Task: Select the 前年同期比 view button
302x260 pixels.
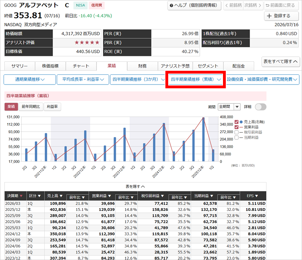Action: pyautogui.click(x=31, y=107)
